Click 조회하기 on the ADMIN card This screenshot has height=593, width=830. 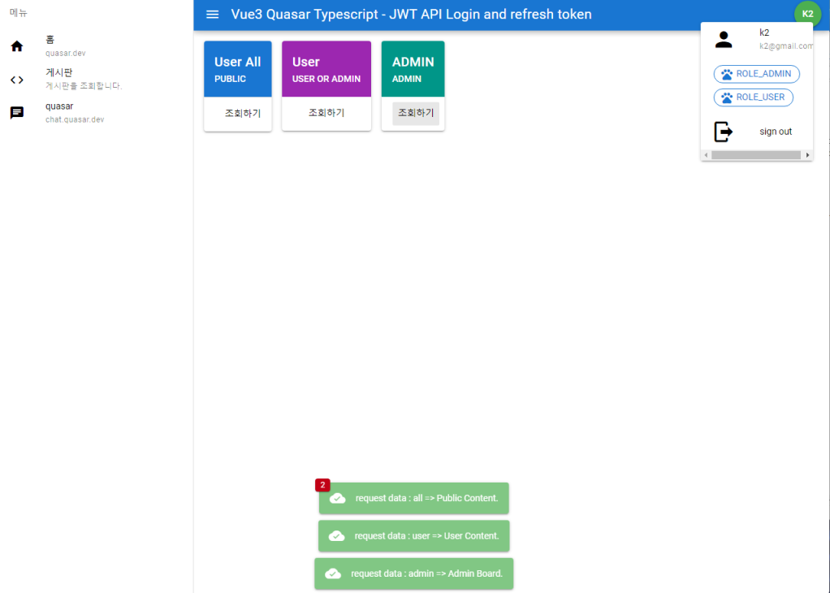pyautogui.click(x=413, y=113)
